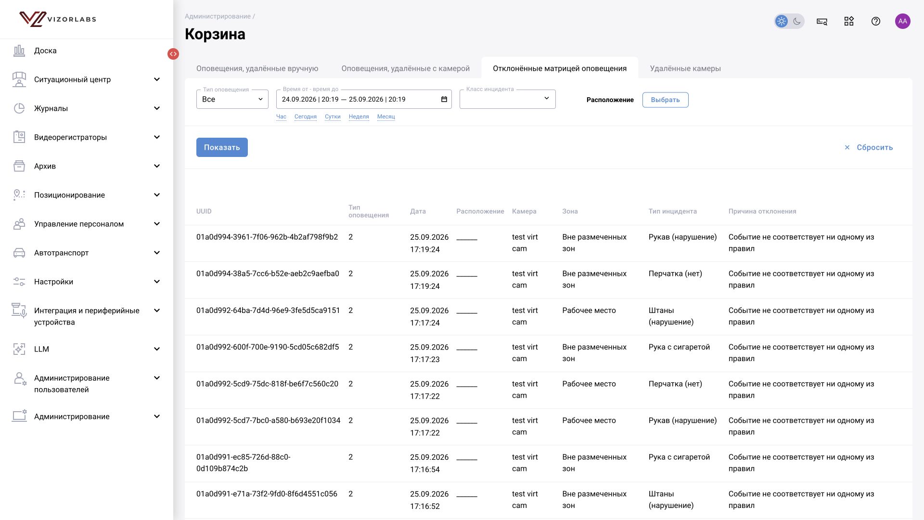Image resolution: width=924 pixels, height=520 pixels.
Task: Click the date range input field
Action: click(364, 99)
